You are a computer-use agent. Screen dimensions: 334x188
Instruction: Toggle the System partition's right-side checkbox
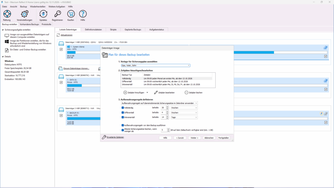(326, 56)
